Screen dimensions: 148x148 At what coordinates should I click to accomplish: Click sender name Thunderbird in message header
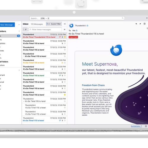pos(80,26)
